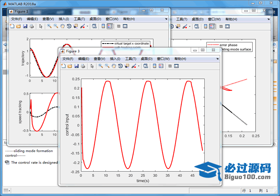
Task: Click dock arrow in Figure 3 menu bar
Action: 217,59
